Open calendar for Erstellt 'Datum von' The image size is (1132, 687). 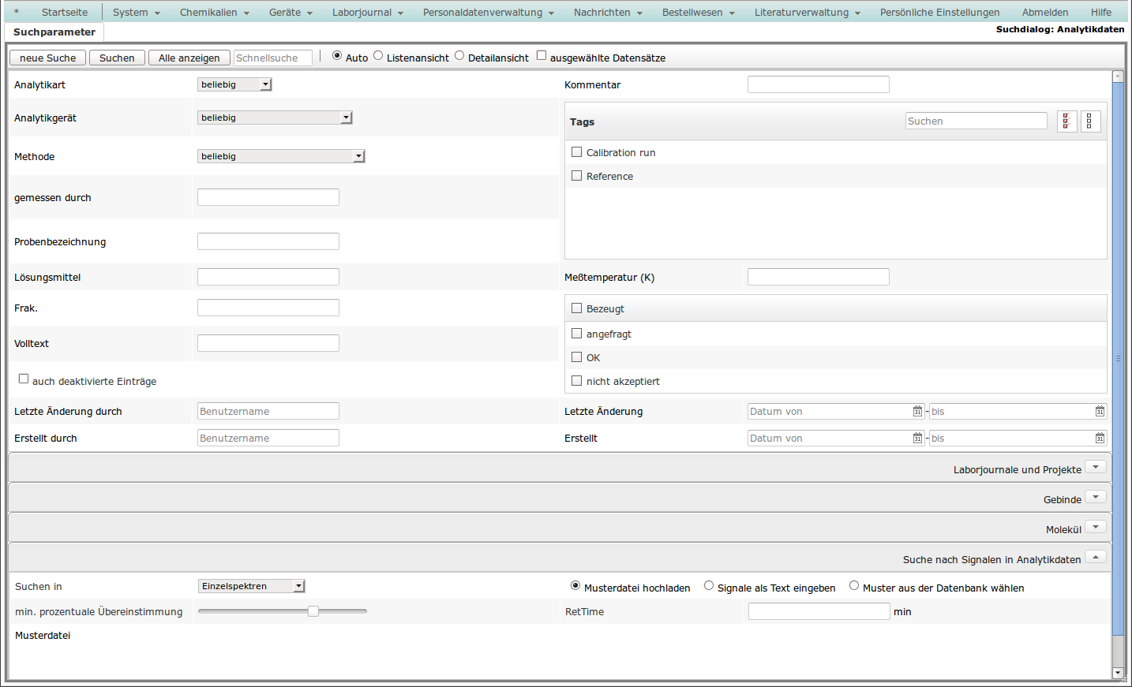(917, 439)
